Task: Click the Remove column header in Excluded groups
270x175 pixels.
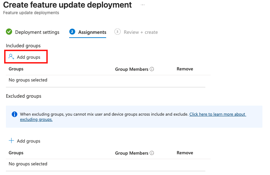Action: [x=185, y=153]
